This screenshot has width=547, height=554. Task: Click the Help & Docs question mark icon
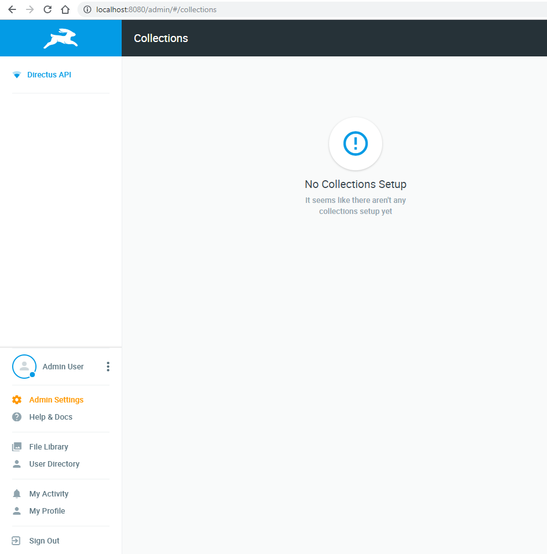(x=17, y=417)
